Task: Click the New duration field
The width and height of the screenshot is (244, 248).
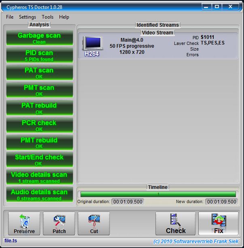Action: tap(221, 201)
